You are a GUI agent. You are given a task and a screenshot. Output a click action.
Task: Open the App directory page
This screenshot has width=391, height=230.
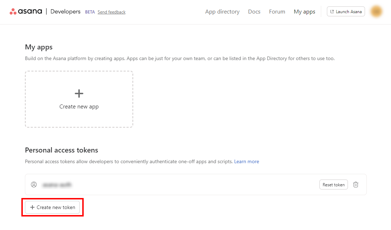pyautogui.click(x=222, y=12)
